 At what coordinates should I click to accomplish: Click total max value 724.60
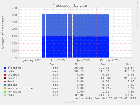[x=129, y=95]
